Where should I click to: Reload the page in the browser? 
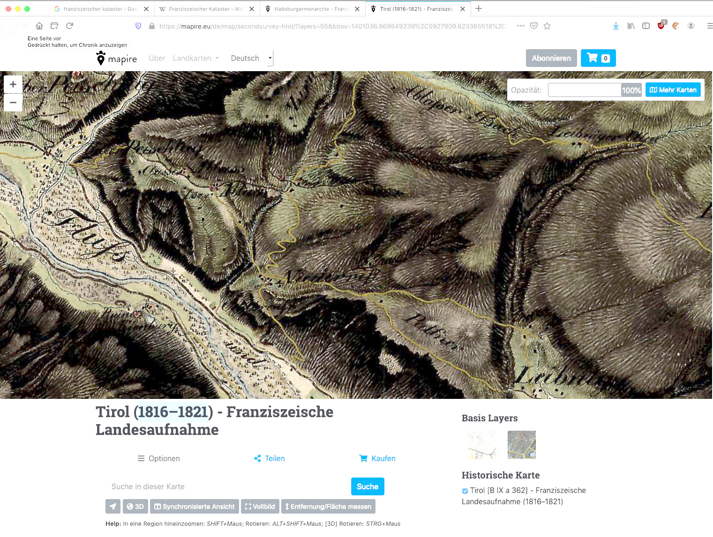70,26
